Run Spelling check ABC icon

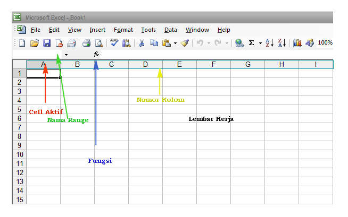tap(114, 42)
